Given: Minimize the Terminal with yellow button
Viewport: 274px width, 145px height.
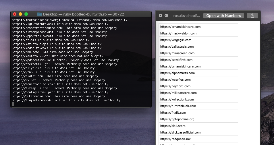Looking at the screenshot, I should pyautogui.click(x=20, y=14).
